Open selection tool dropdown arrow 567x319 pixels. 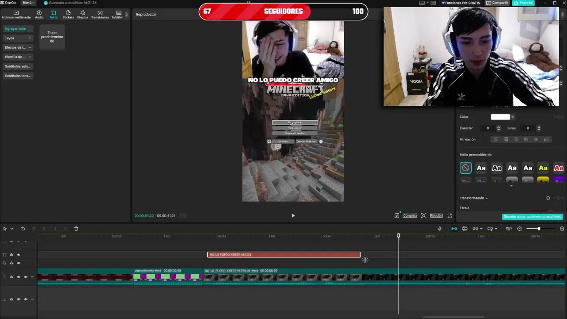12,229
